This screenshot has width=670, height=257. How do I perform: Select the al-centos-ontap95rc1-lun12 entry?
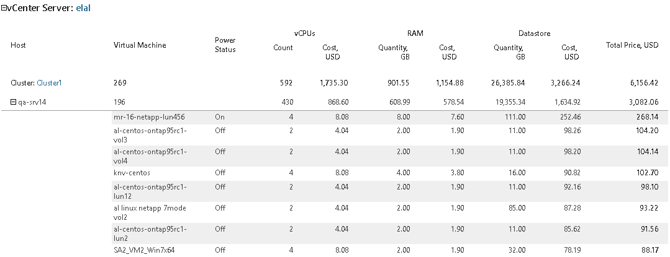click(x=150, y=191)
